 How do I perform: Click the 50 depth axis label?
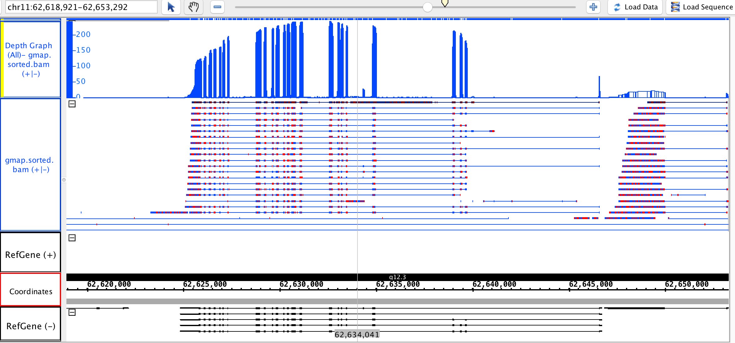81,81
